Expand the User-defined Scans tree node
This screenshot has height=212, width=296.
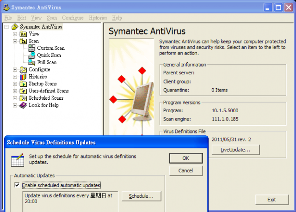(x=15, y=91)
